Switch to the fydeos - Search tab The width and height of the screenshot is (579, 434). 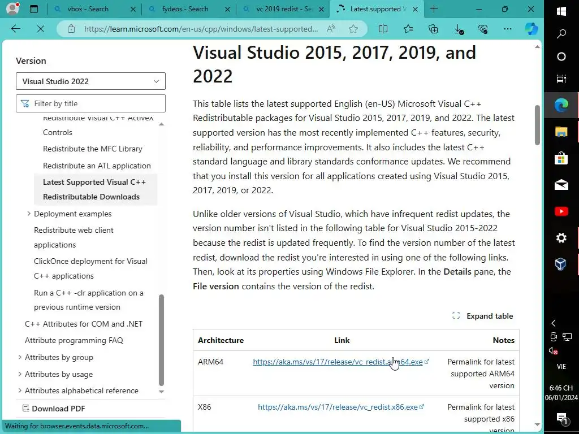pos(185,9)
